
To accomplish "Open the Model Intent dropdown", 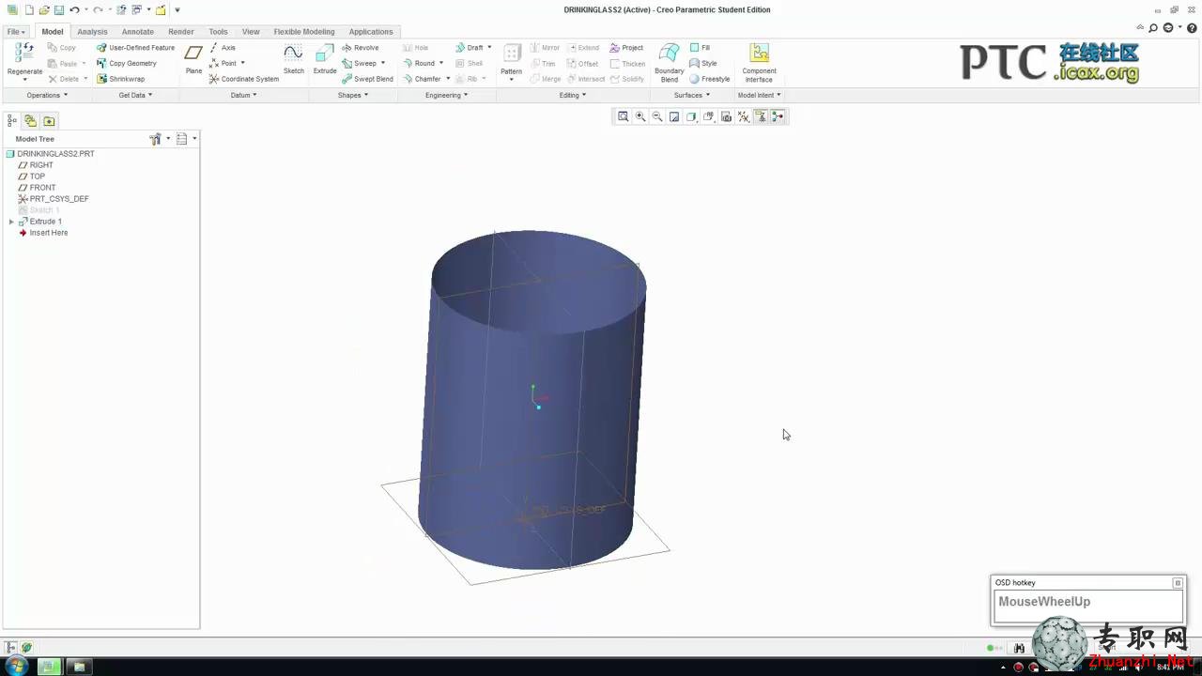I will [759, 95].
